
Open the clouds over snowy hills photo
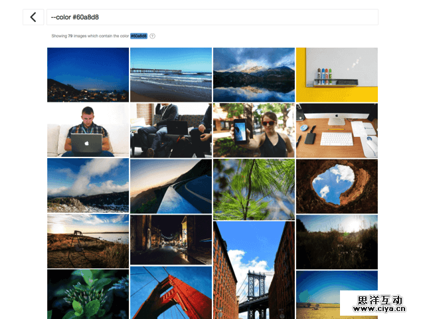(x=88, y=185)
